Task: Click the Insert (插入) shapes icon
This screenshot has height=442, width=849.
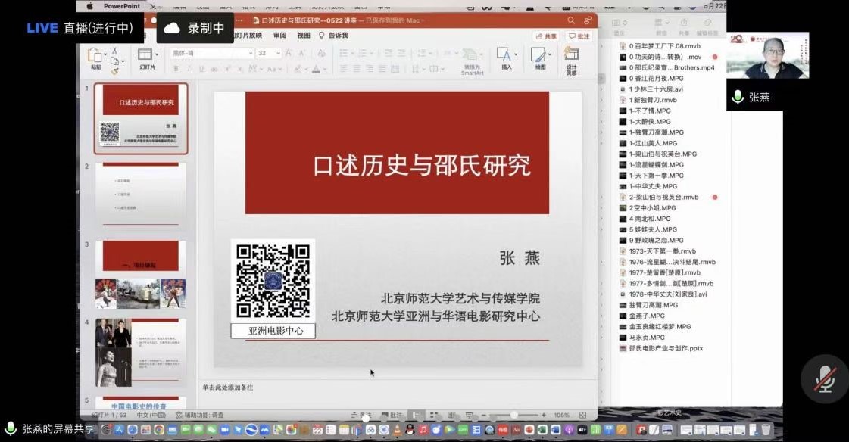Action: 505,57
